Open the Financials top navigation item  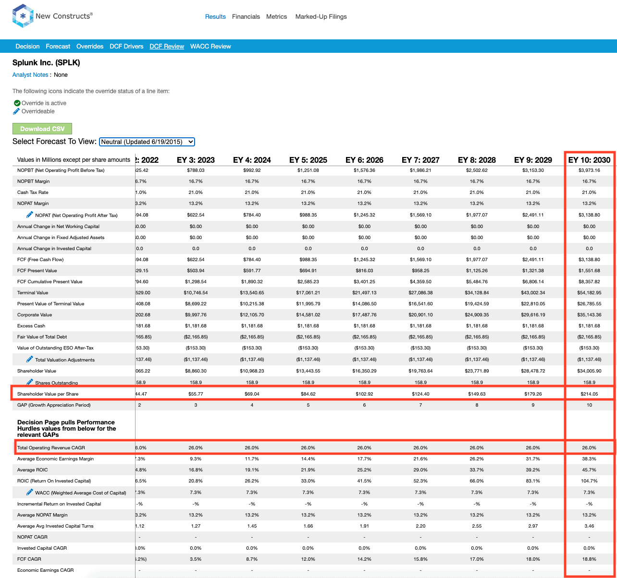[x=246, y=17]
